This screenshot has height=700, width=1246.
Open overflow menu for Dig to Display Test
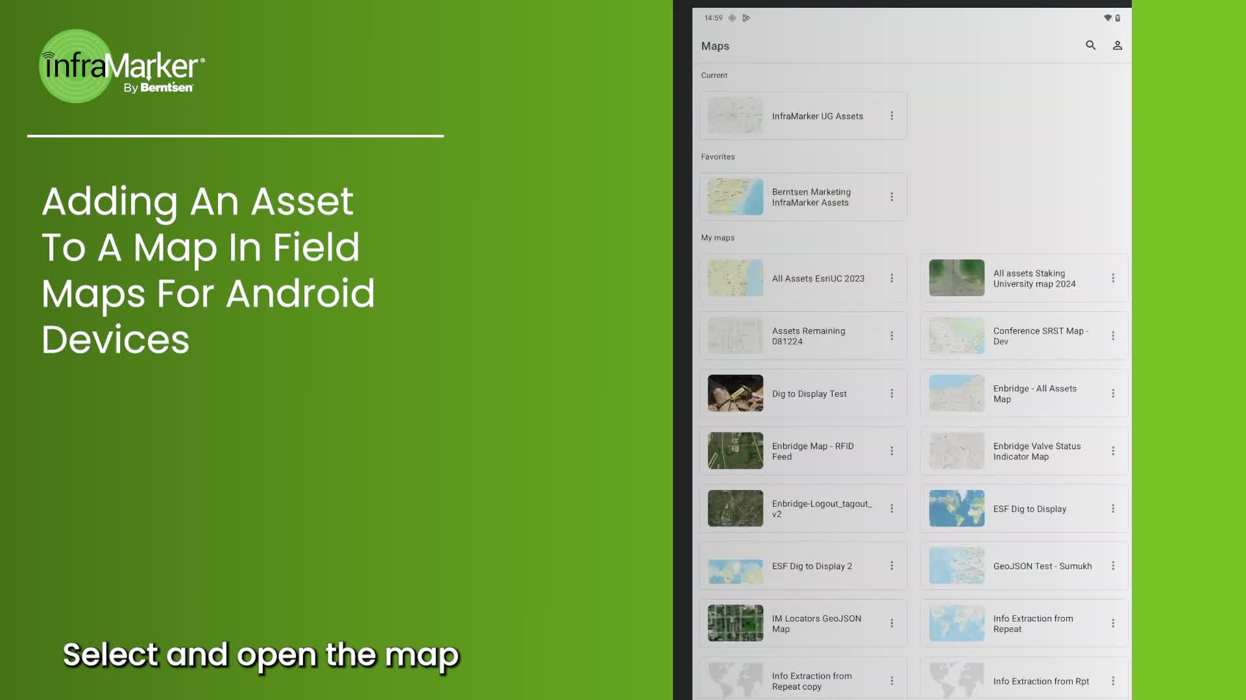tap(892, 393)
